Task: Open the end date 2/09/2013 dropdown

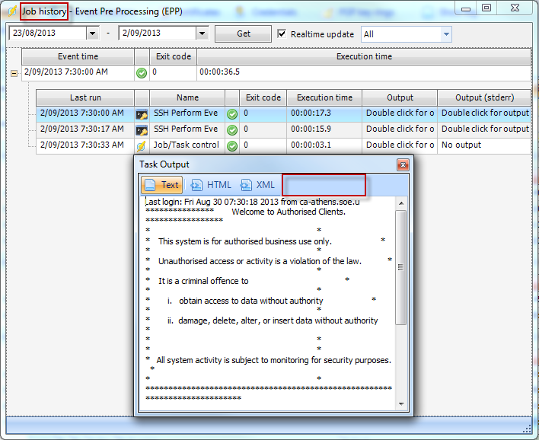Action: click(202, 34)
